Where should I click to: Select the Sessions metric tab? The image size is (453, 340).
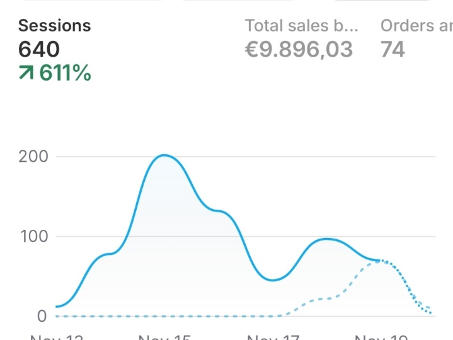(54, 26)
